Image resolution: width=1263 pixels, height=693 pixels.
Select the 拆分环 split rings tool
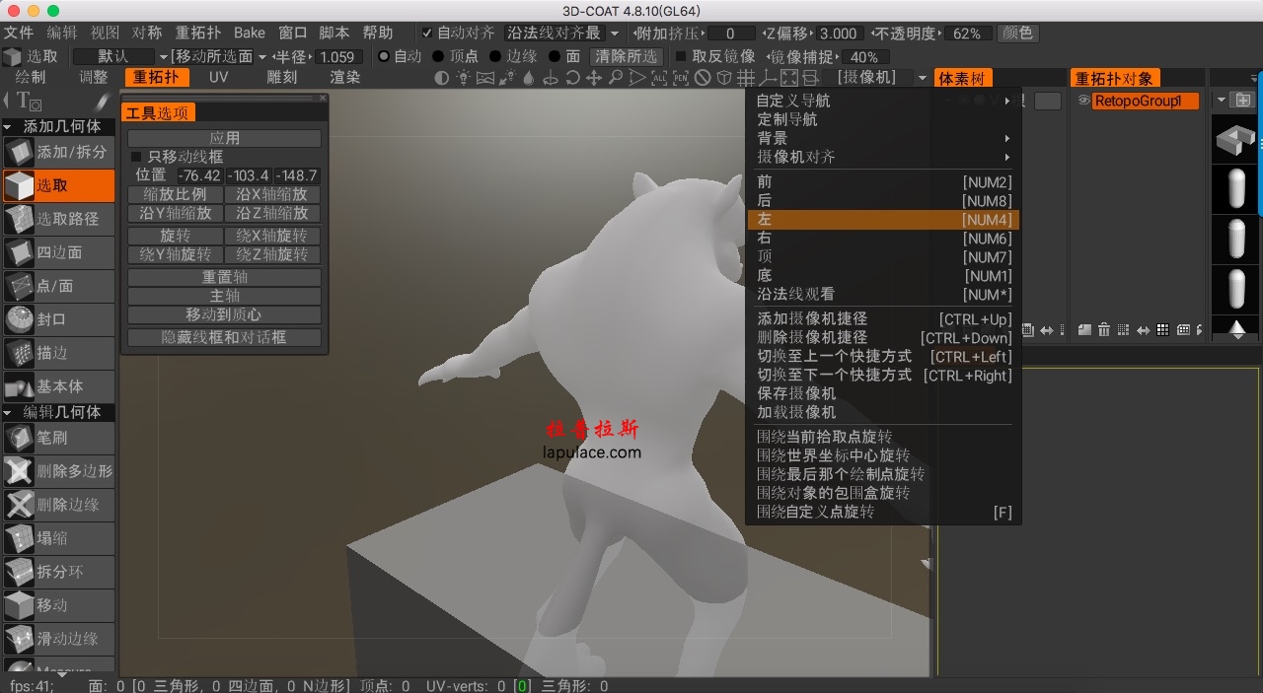pos(58,572)
